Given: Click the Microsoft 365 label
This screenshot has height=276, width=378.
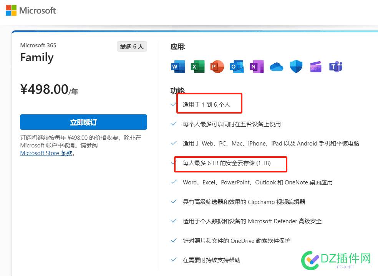Looking at the screenshot, I should (38, 45).
